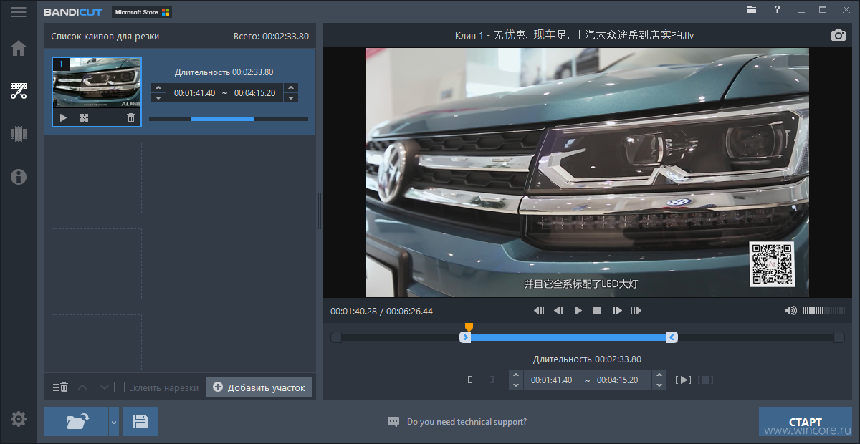Click the clip 1 time range field in list

pos(225,93)
